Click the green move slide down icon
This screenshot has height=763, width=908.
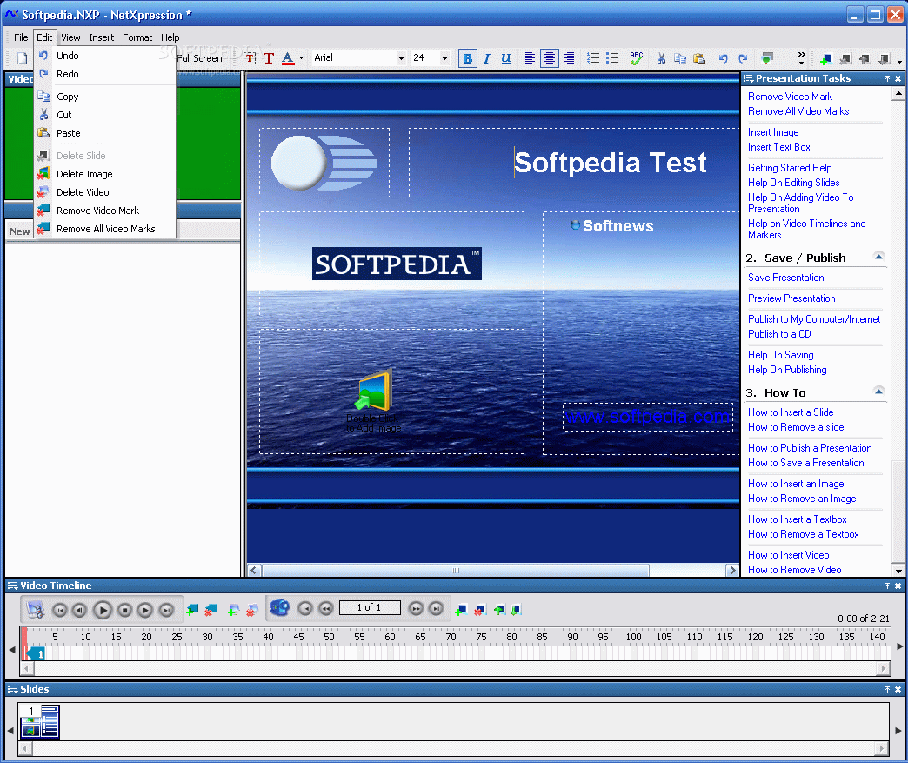516,610
